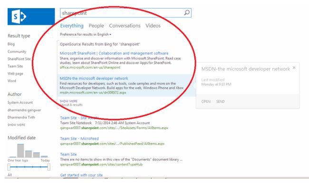Open the Conversations tab
The height and width of the screenshot is (183, 309).
tap(125, 26)
